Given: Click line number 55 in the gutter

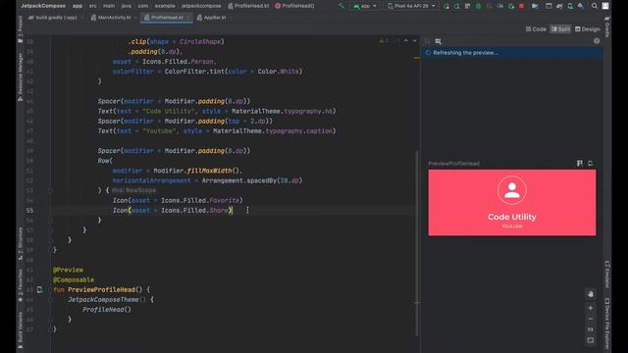Looking at the screenshot, I should point(29,210).
